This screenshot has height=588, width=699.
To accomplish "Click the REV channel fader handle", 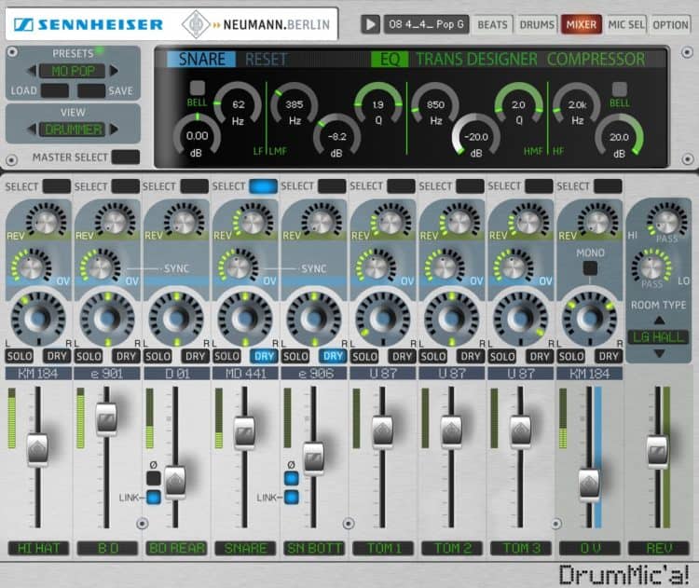I will (658, 452).
